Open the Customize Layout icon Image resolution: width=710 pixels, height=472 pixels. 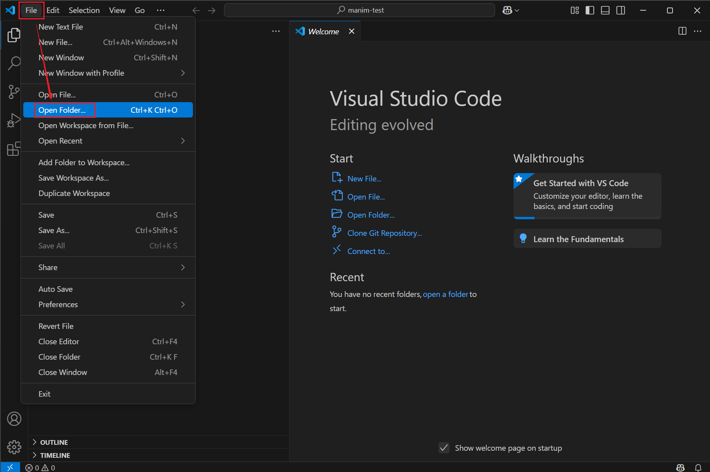pyautogui.click(x=575, y=10)
